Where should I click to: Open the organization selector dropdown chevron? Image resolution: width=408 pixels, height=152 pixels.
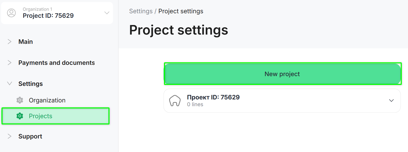[107, 13]
